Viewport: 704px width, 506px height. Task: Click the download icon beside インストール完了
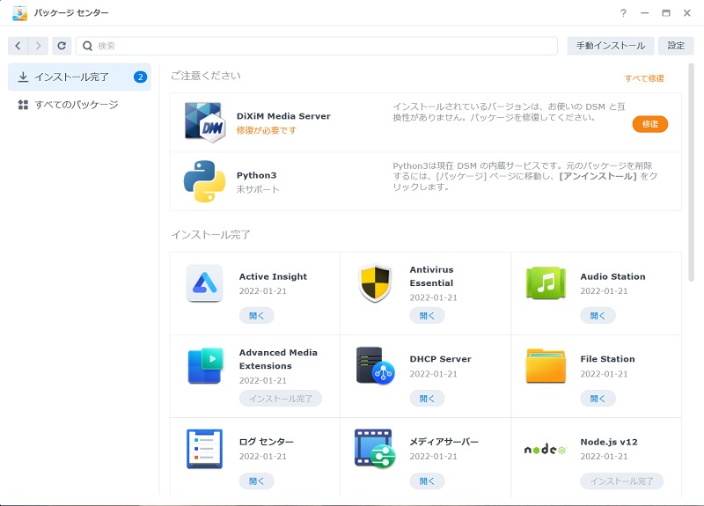point(23,77)
